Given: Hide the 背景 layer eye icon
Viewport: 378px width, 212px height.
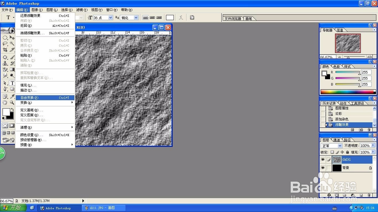Looking at the screenshot, I should click(x=322, y=168).
